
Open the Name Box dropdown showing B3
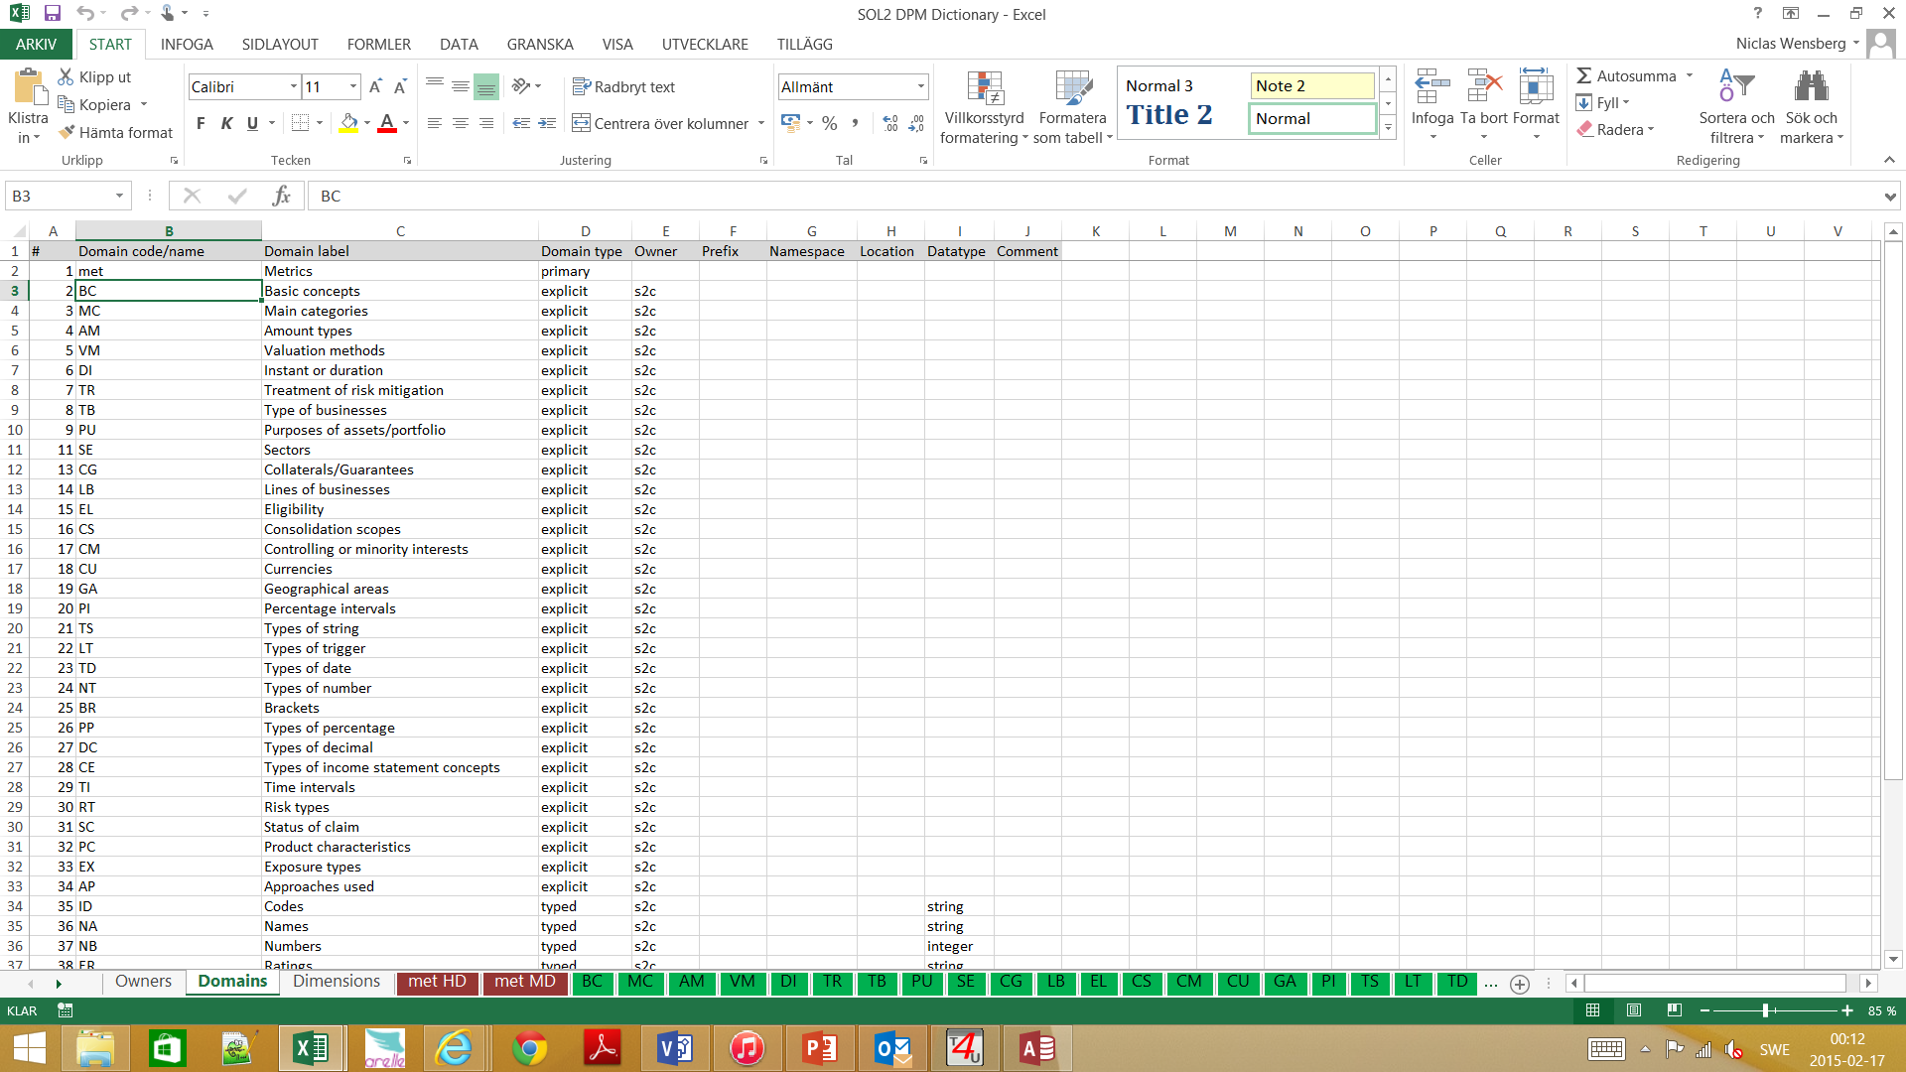[119, 196]
